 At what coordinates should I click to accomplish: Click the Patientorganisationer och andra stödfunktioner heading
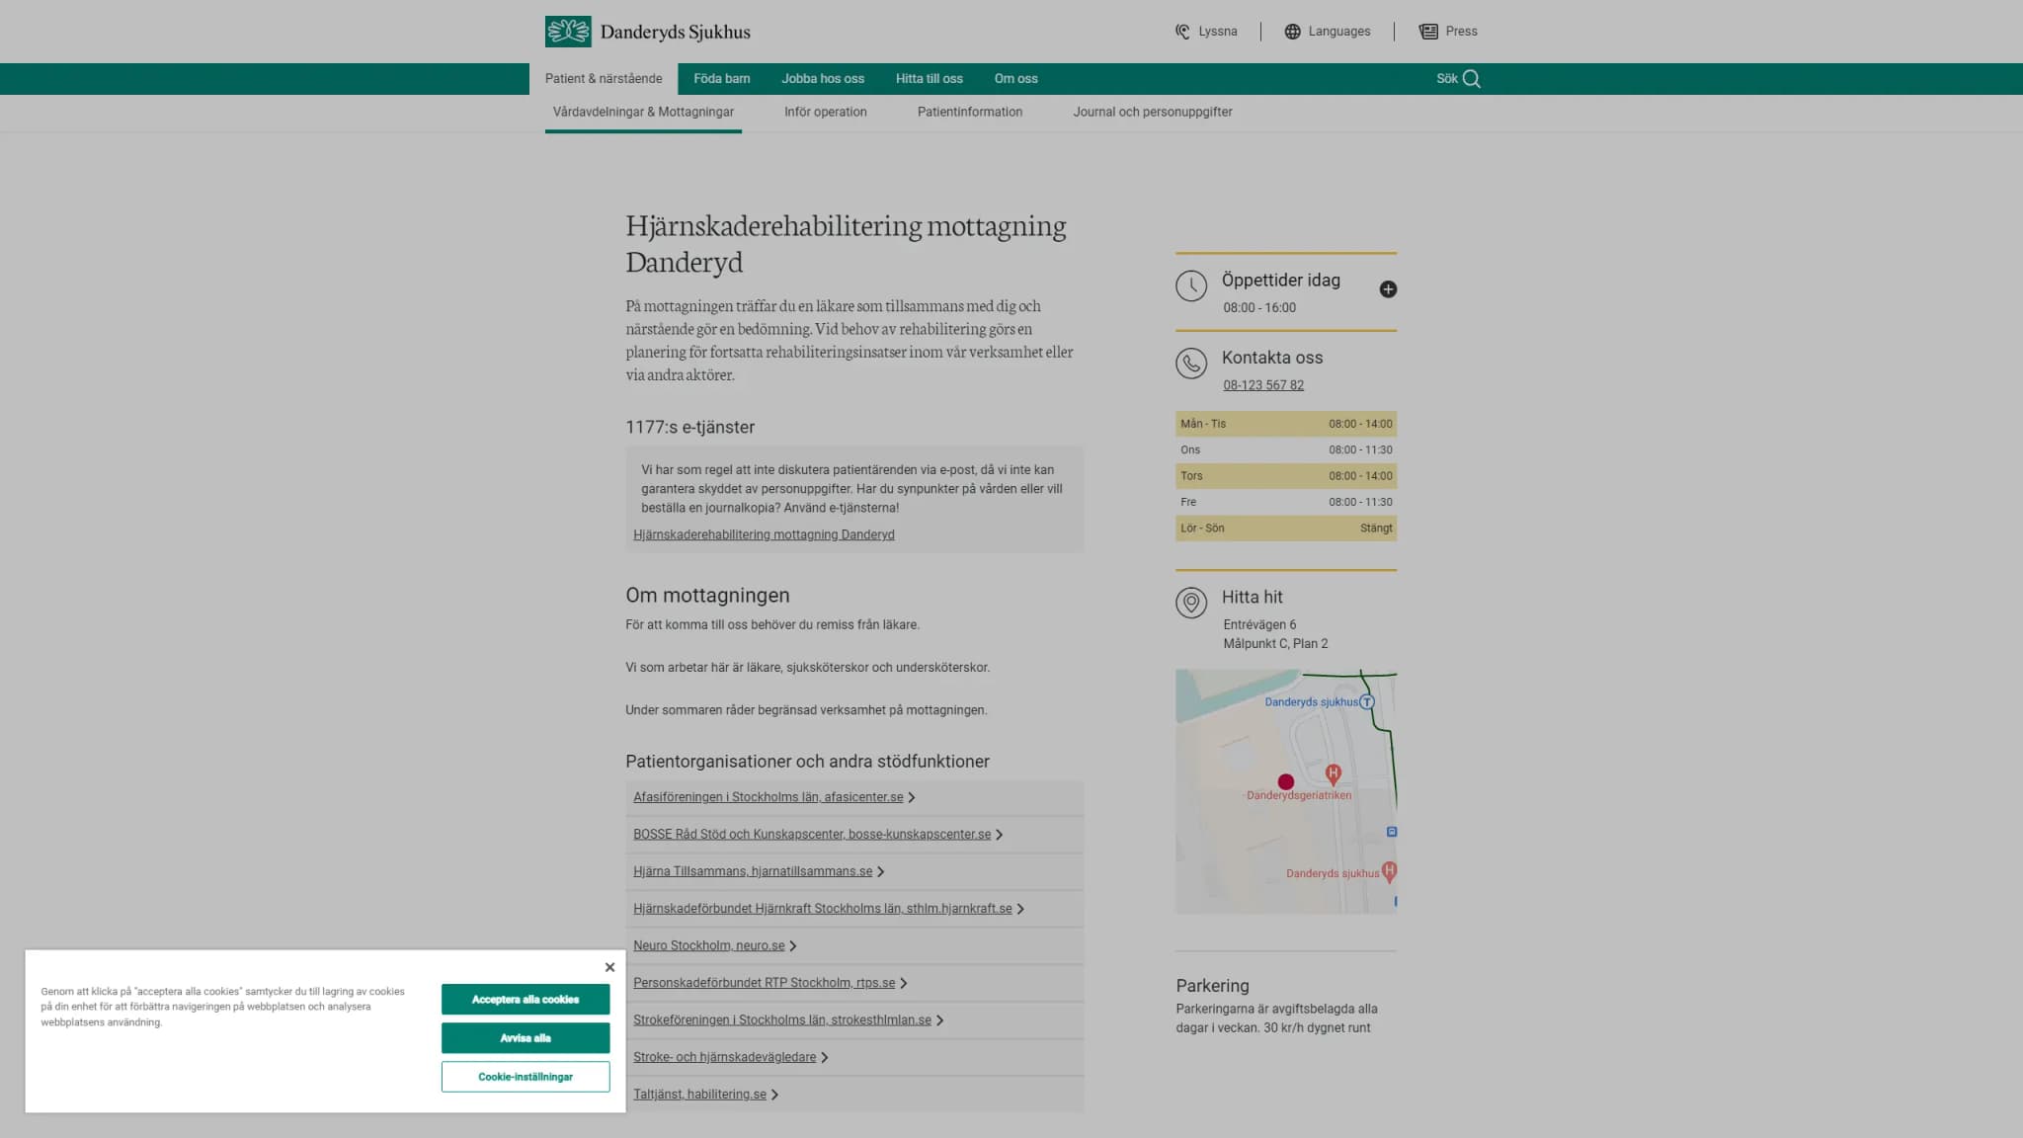(807, 762)
